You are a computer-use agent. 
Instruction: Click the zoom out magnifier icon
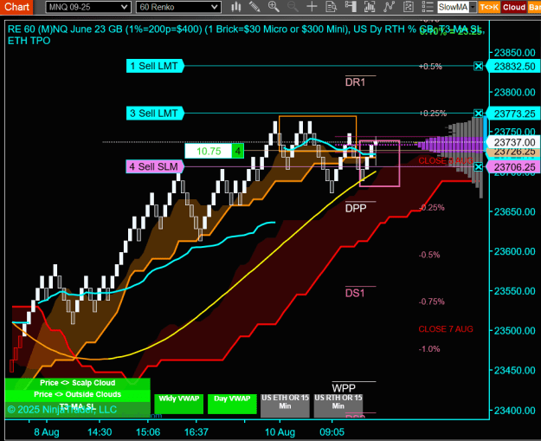click(293, 7)
